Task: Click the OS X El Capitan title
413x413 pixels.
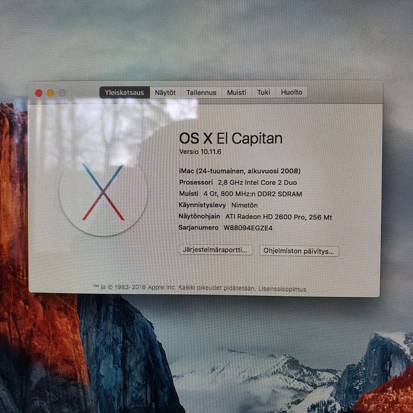Action: [x=231, y=138]
